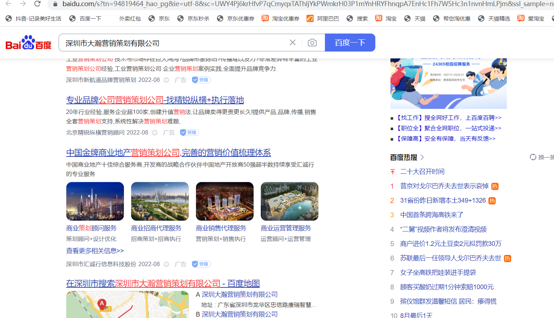The width and height of the screenshot is (554, 318).
Task: Open the 阿里巴巴 bookmark
Action: tap(322, 18)
